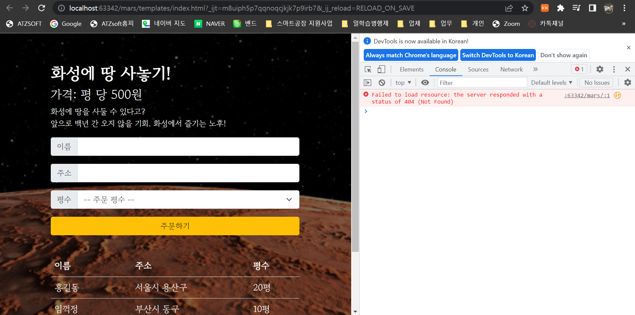Image resolution: width=635 pixels, height=315 pixels.
Task: Dismiss the DevTools language notification
Action: point(628,48)
